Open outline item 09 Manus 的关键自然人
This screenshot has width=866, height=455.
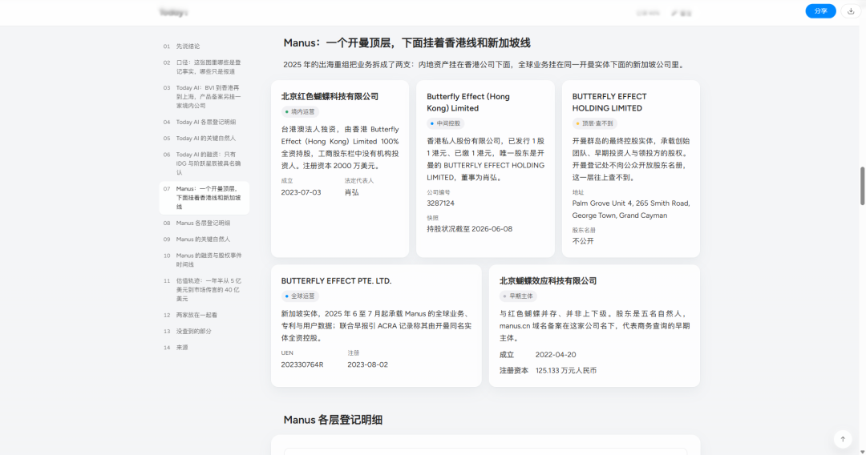pos(204,240)
